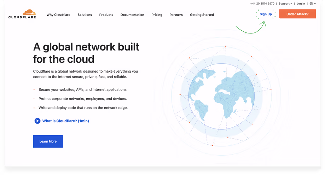Screen dimensions: 325x175
Task: Open the Partners menu item
Action: click(x=176, y=15)
